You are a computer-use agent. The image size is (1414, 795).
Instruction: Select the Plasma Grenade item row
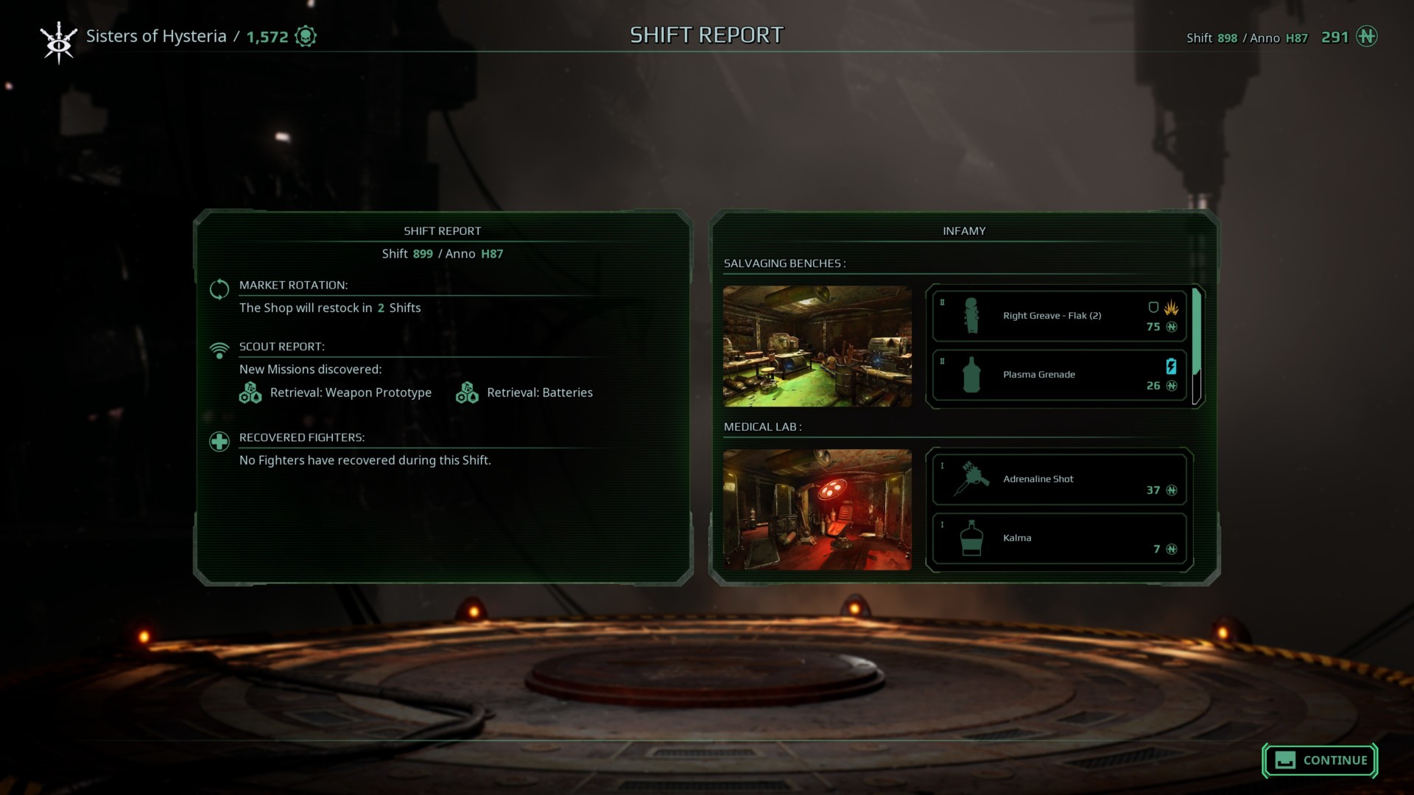tap(1059, 375)
